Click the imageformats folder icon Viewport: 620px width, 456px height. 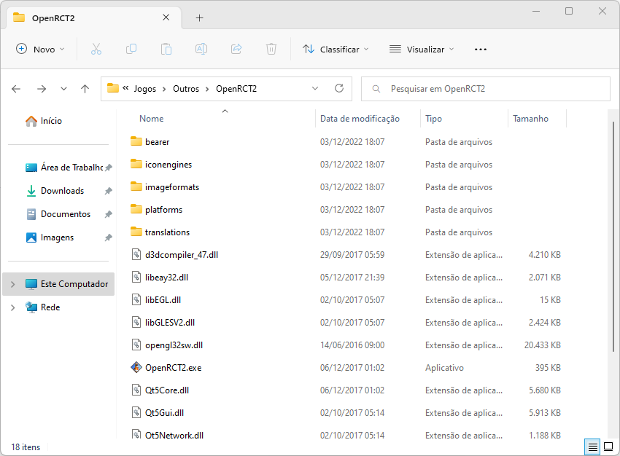click(136, 186)
